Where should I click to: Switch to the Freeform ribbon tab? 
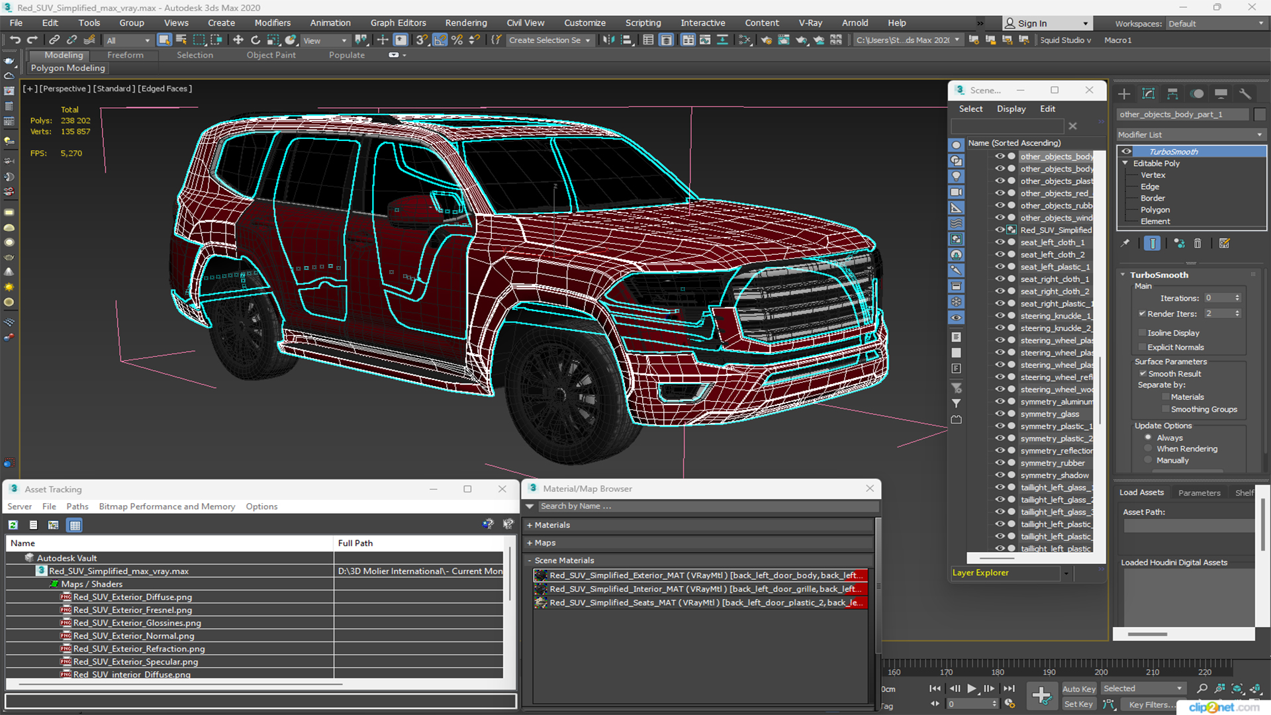[125, 55]
